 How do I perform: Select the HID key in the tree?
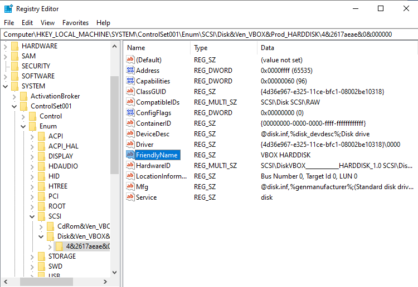pos(54,176)
